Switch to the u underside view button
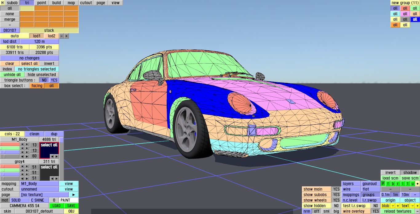 [x=412, y=184]
